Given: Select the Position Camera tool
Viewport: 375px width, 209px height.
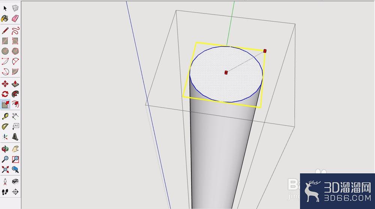Looking at the screenshot, I should (x=5, y=182).
